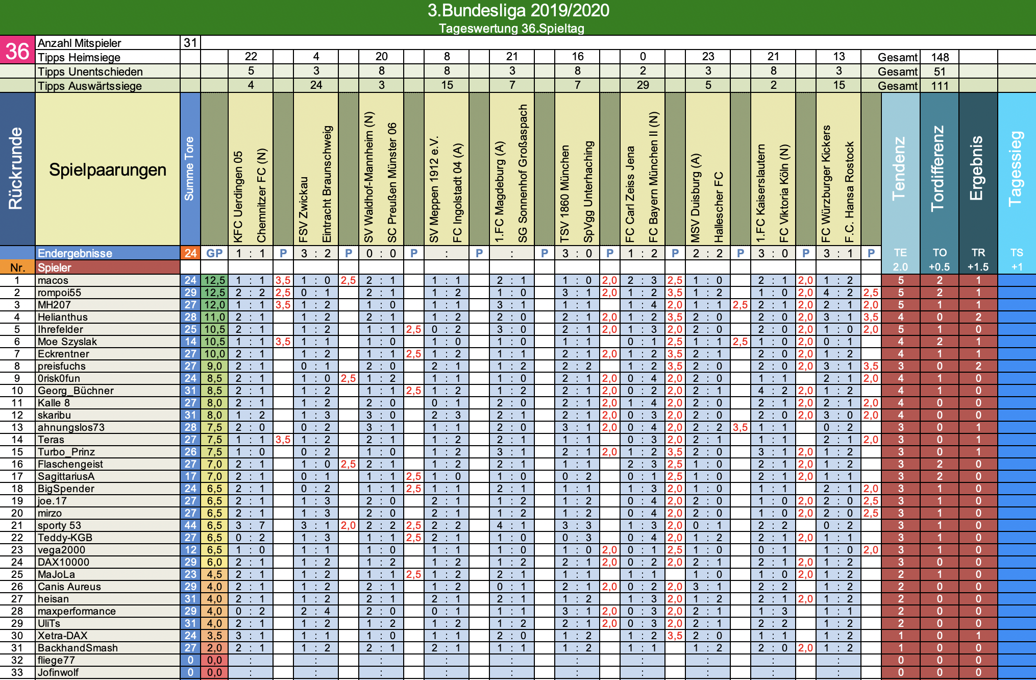
Task: Select the 'FSV Zwickau' team header
Action: [304, 210]
